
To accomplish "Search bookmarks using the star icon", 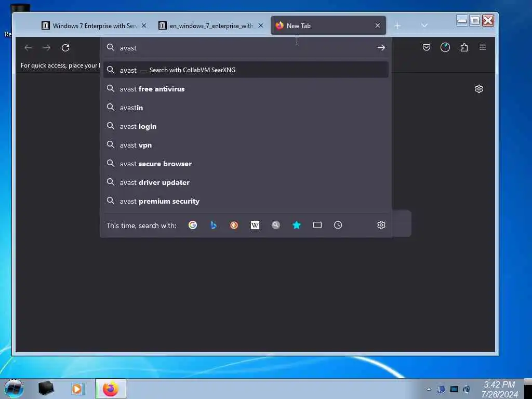I will tap(297, 225).
